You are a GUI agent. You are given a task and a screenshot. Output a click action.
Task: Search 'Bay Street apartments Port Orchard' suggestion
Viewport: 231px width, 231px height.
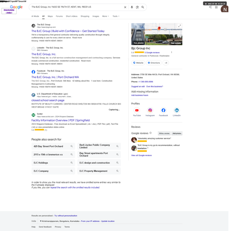click(x=99, y=154)
